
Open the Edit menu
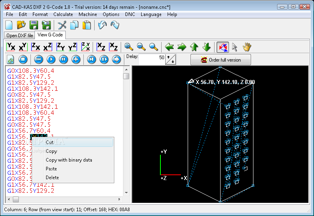click(x=23, y=14)
